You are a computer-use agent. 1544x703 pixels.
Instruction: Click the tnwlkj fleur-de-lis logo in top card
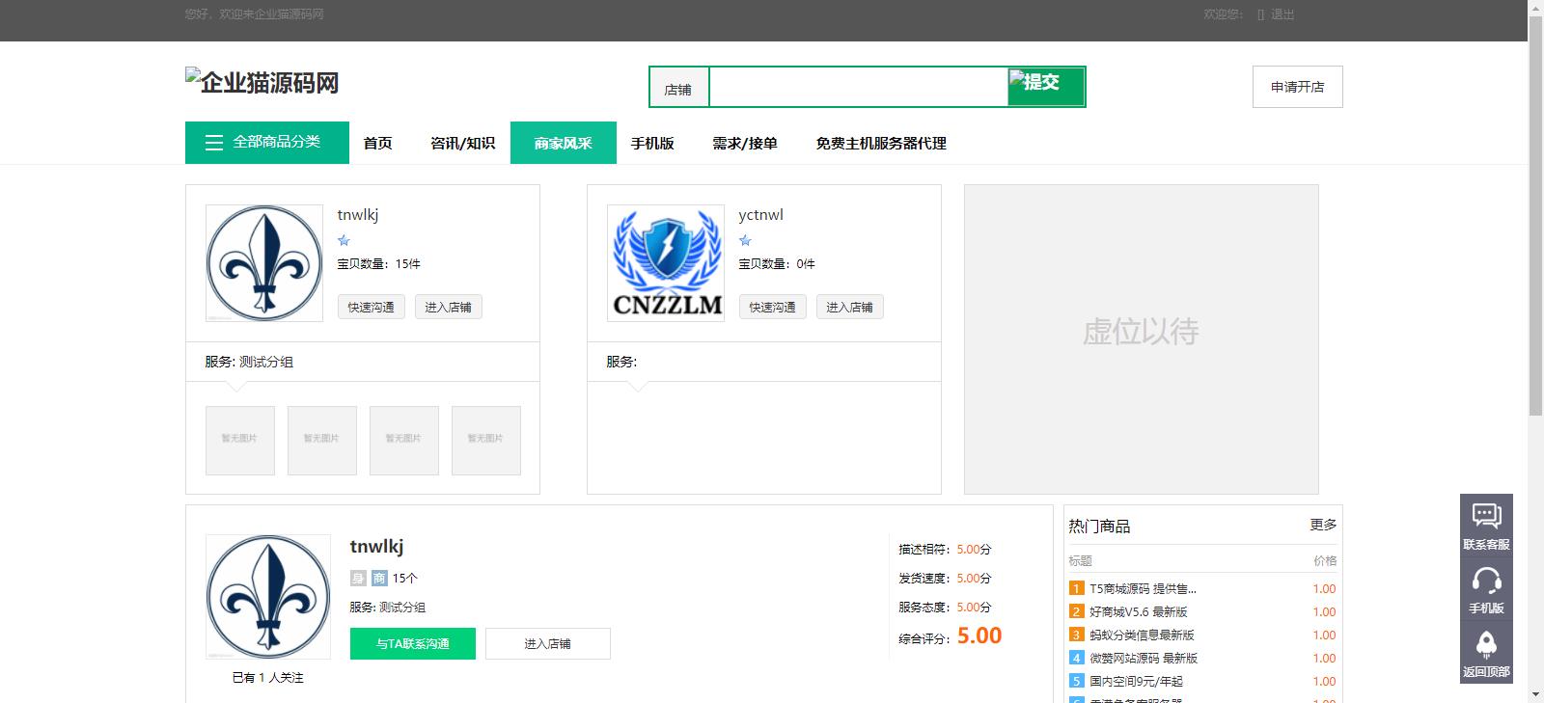pos(264,263)
